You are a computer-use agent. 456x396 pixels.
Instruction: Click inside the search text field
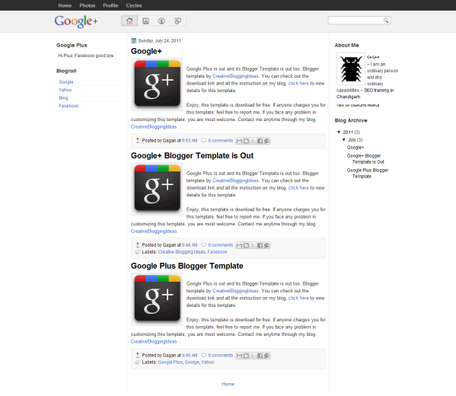(x=356, y=21)
